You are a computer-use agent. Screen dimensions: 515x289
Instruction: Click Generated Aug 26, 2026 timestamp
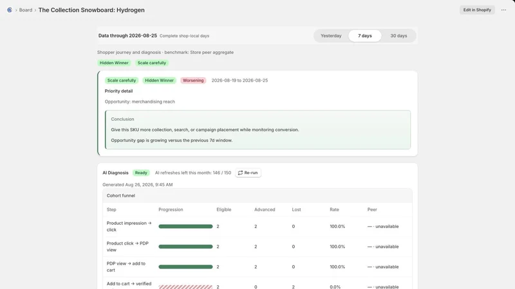click(x=137, y=185)
